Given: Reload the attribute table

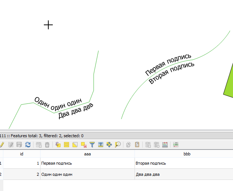Looking at the screenshot, I should 28,144.
